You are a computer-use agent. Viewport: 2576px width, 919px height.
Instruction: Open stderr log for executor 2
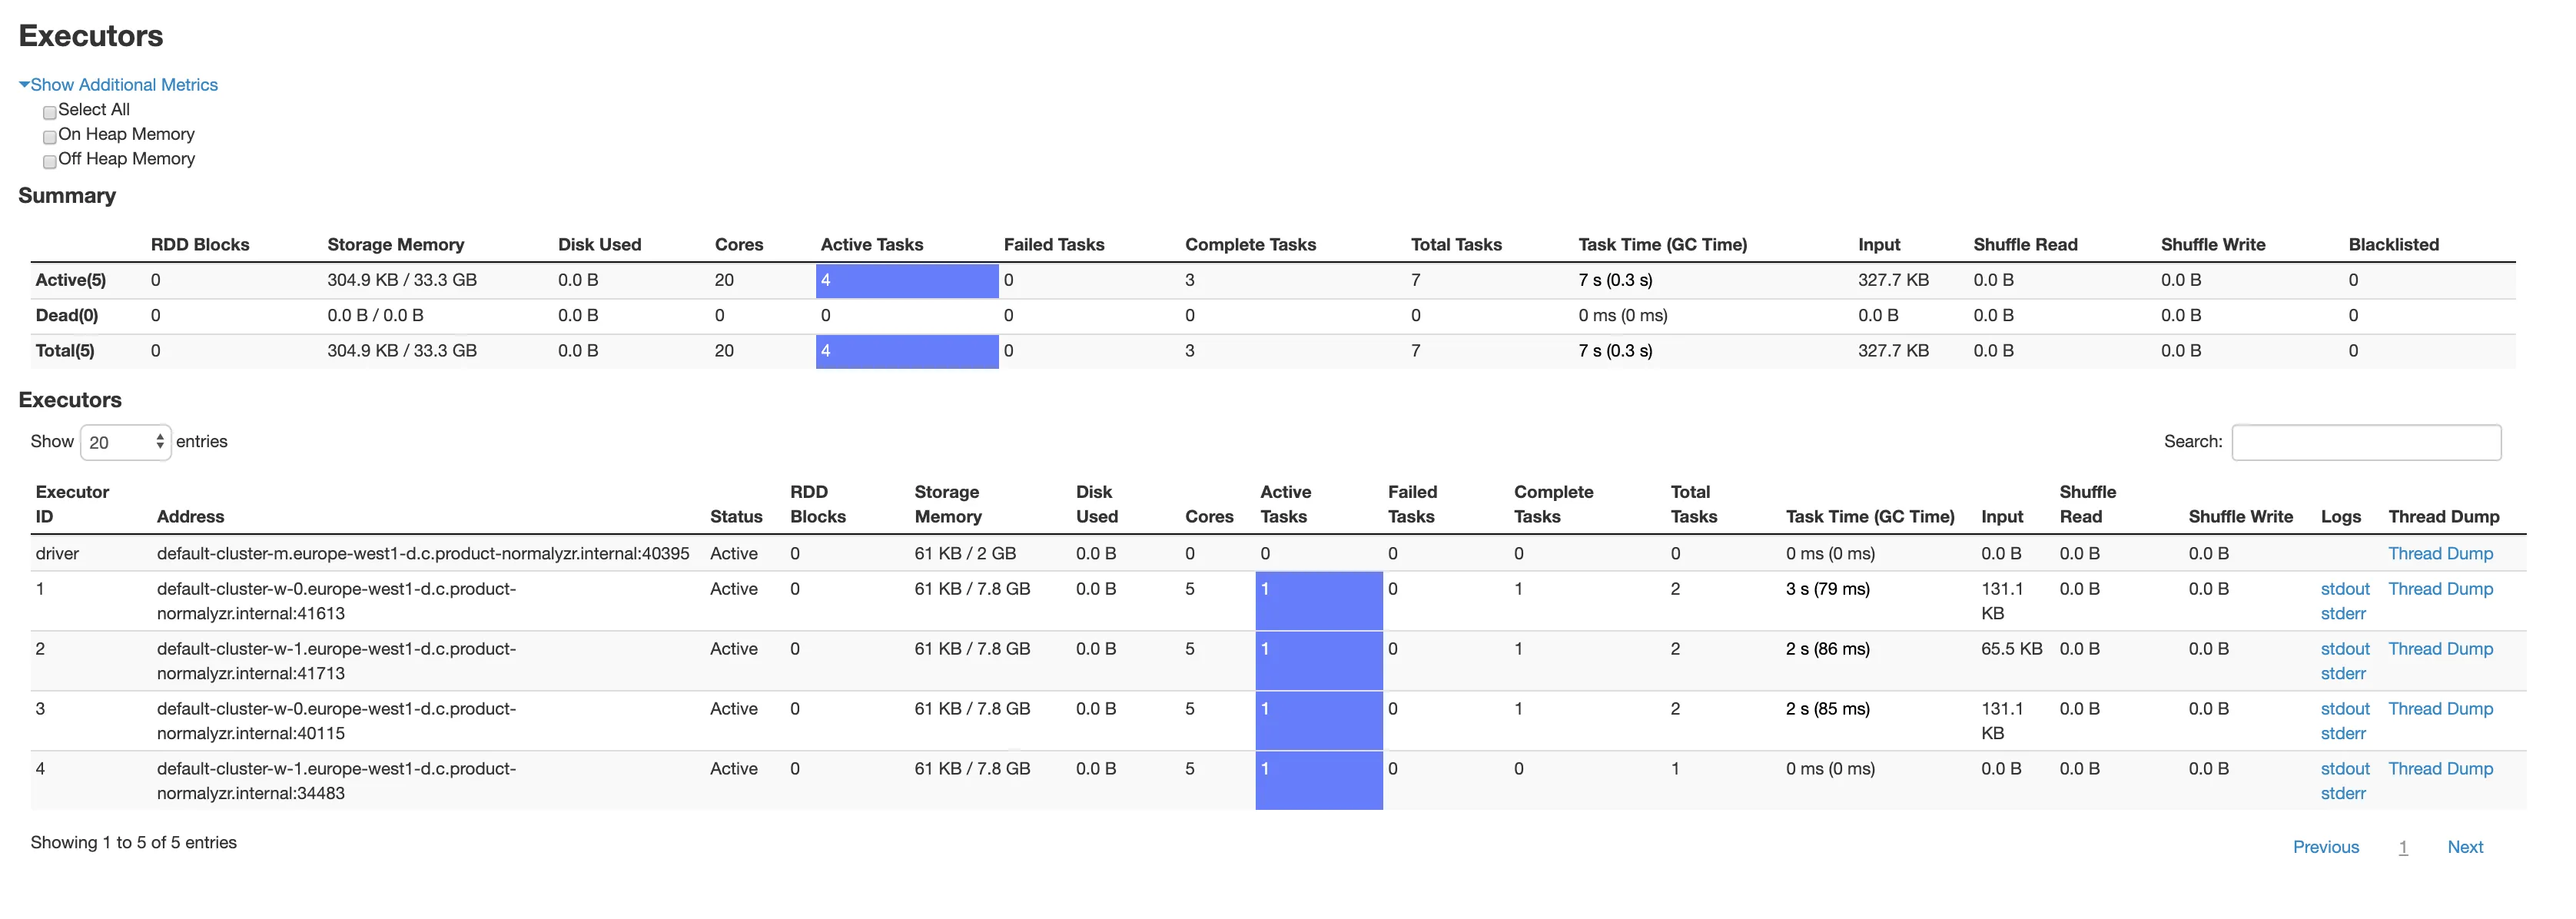(x=2342, y=674)
